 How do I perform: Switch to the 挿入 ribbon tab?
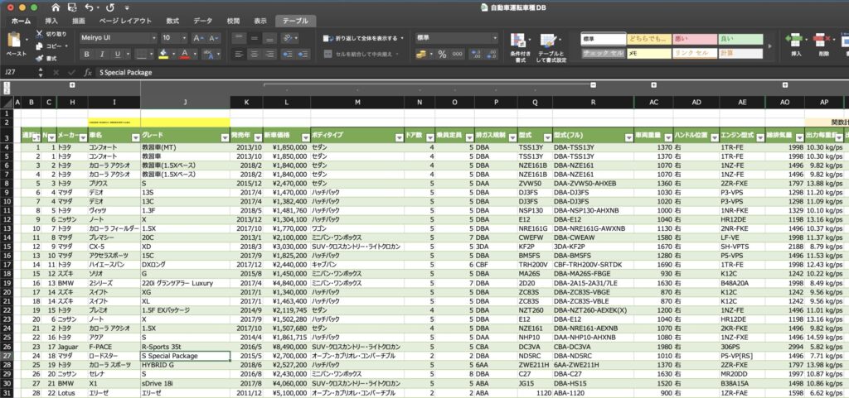pyautogui.click(x=51, y=21)
